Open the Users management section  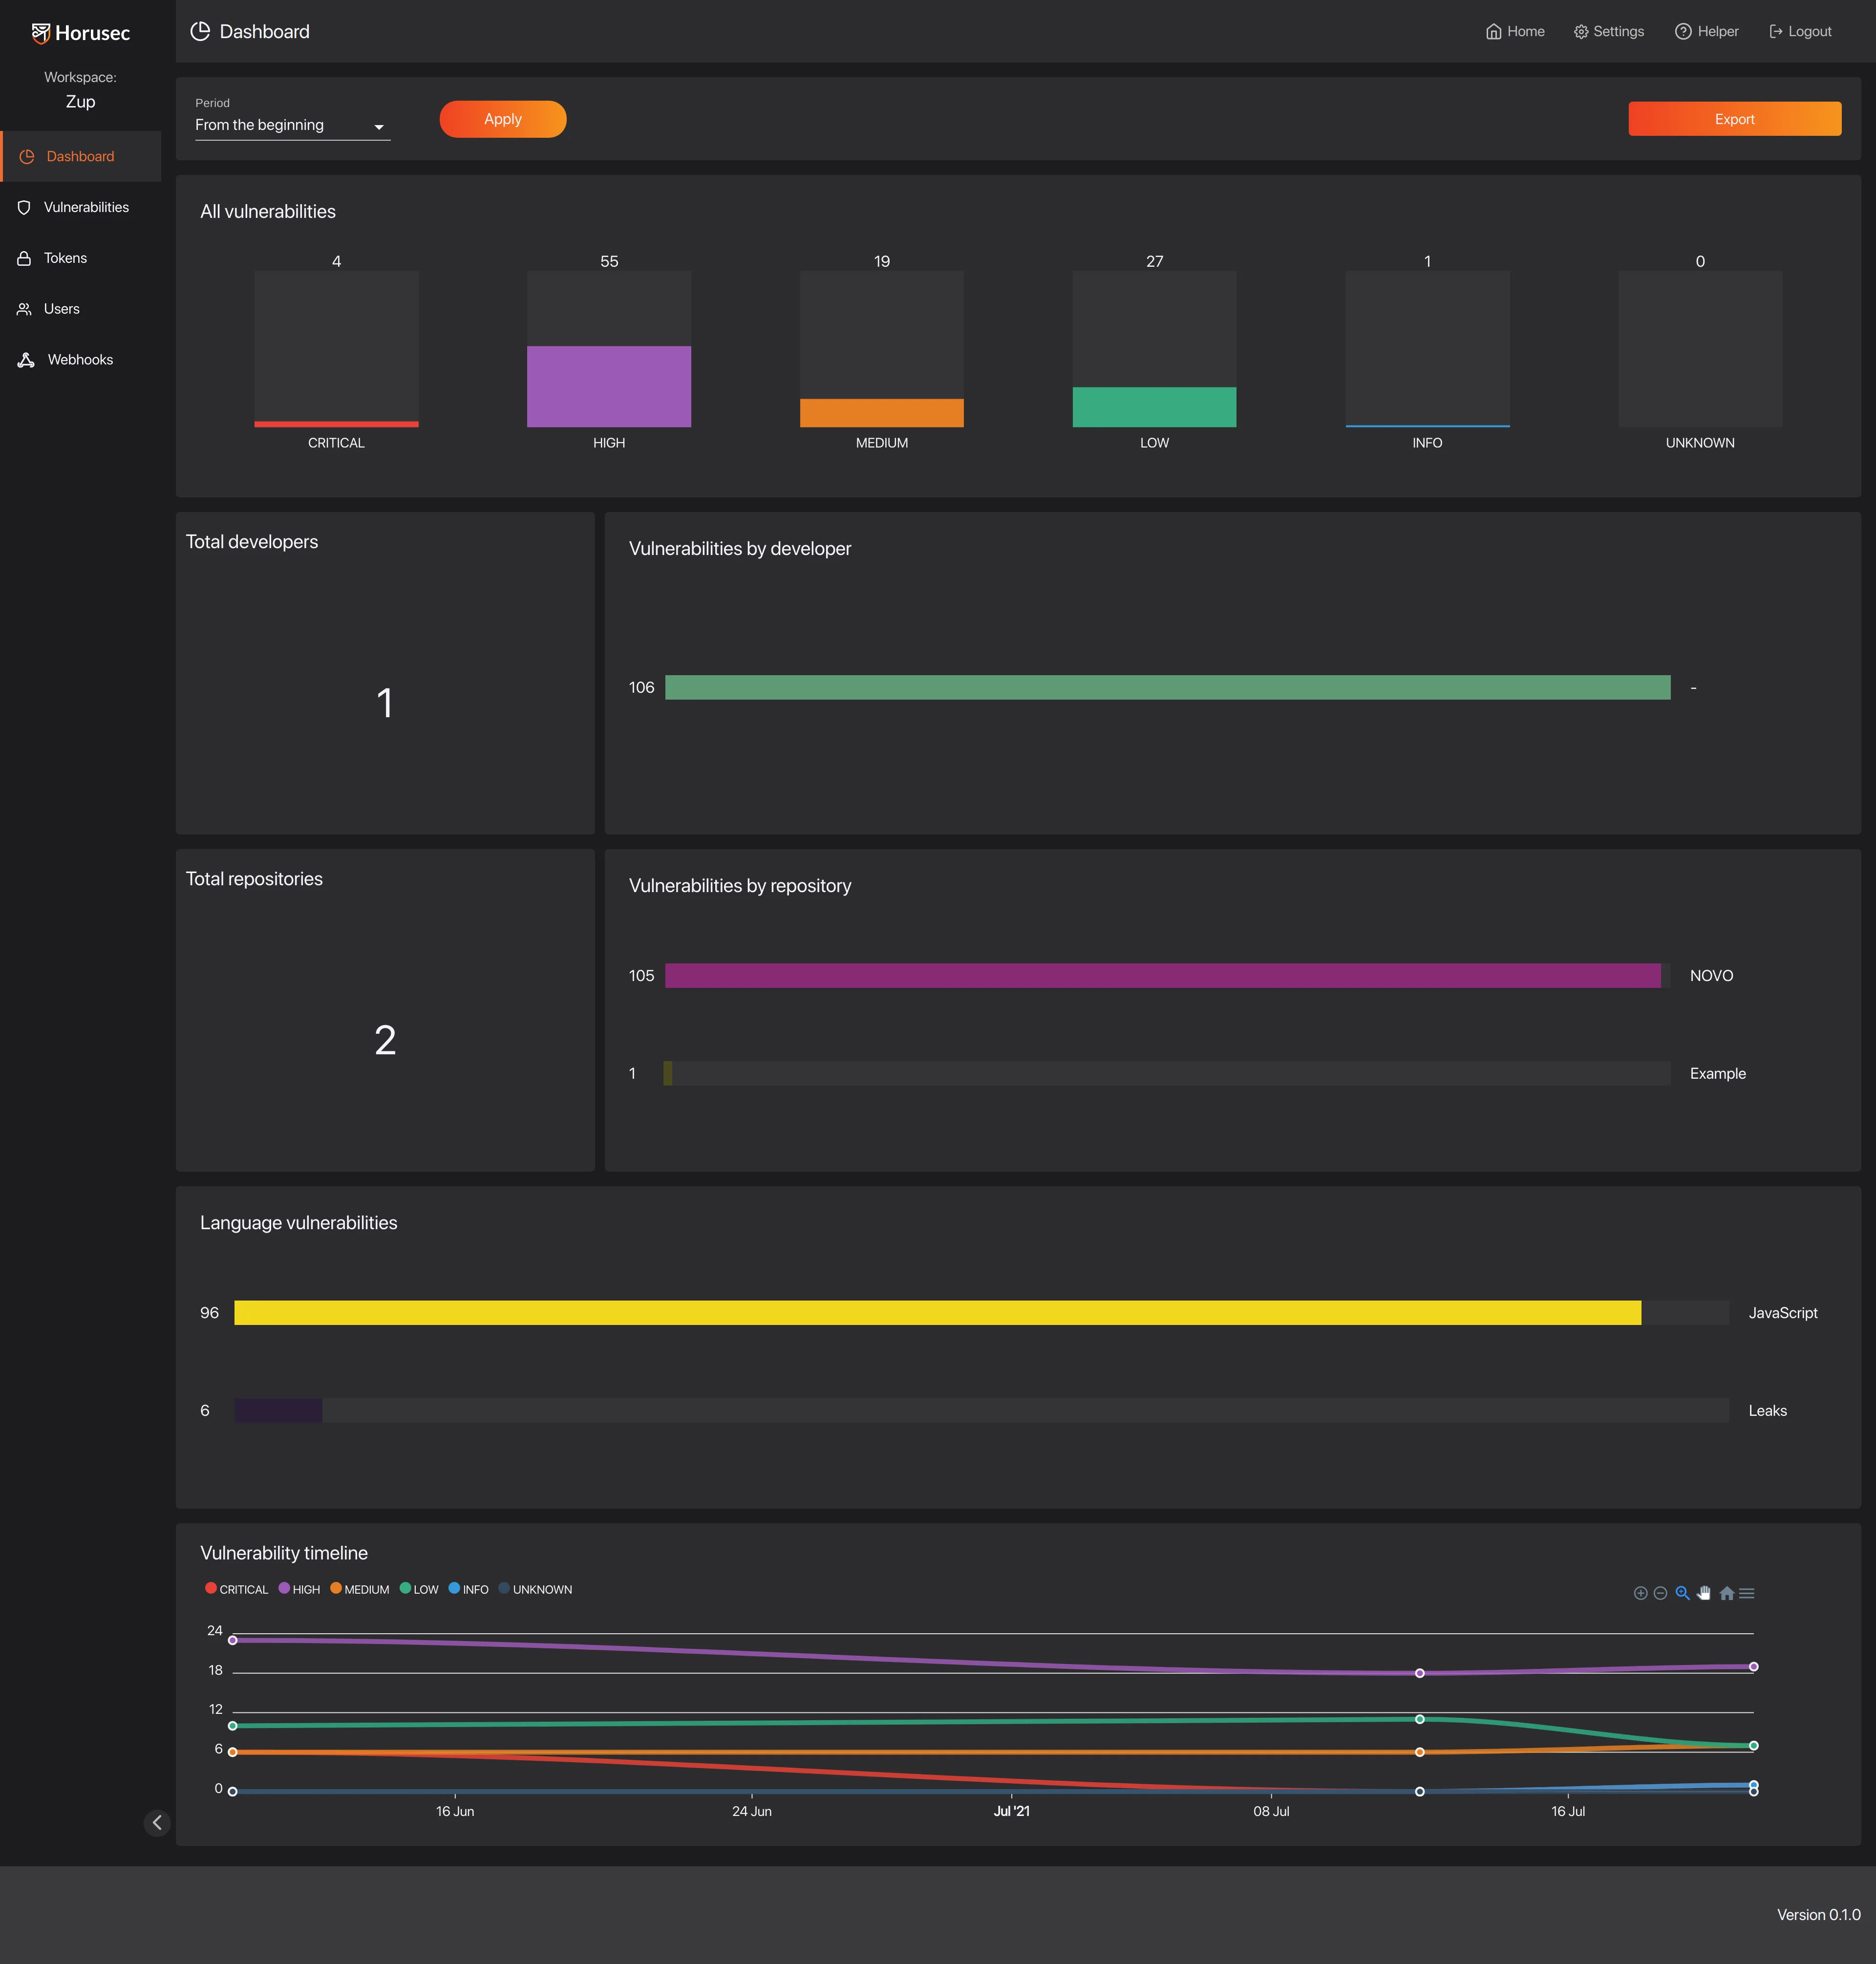(x=62, y=308)
